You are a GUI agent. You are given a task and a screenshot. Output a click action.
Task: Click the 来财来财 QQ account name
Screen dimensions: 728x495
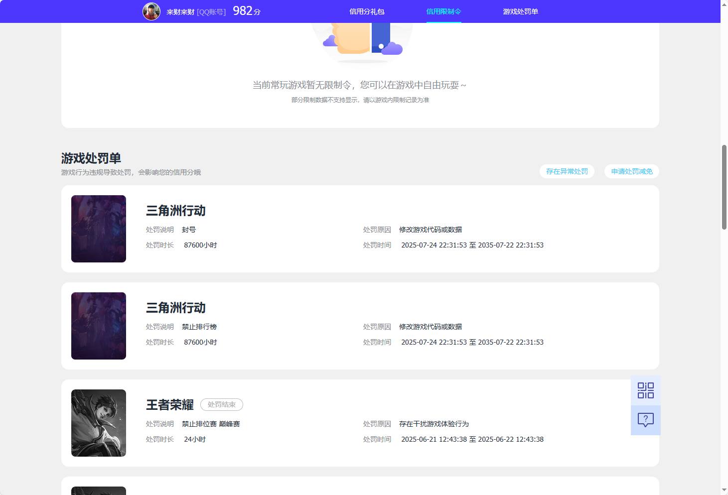pos(180,11)
